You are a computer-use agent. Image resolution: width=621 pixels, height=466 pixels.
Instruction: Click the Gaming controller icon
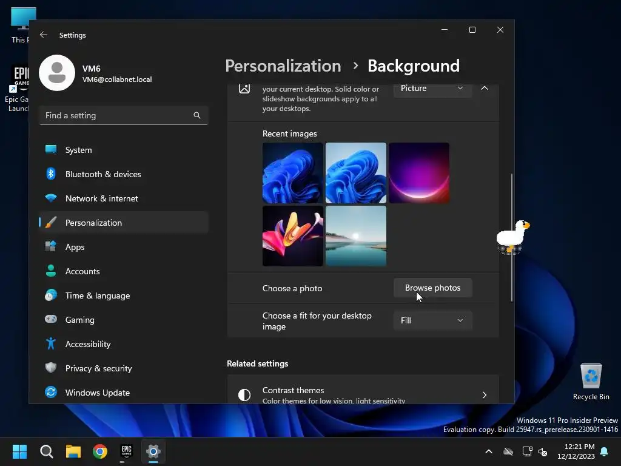point(51,319)
